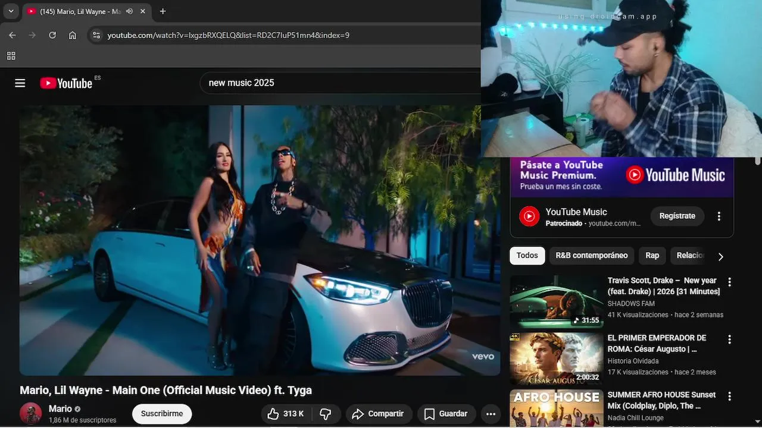Click the Compartir share button
762x428 pixels.
377,414
